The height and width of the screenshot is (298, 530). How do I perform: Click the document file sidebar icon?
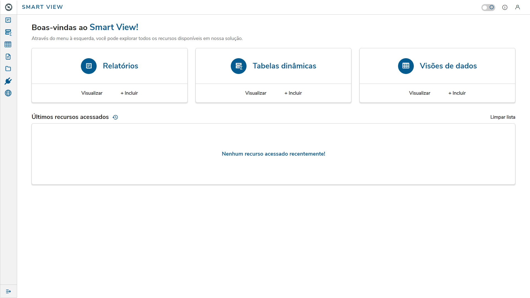click(x=8, y=57)
